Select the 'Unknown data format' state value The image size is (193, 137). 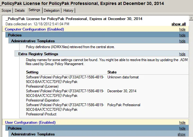[x=123, y=77]
